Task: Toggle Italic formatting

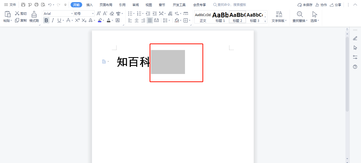Action: pos(53,20)
